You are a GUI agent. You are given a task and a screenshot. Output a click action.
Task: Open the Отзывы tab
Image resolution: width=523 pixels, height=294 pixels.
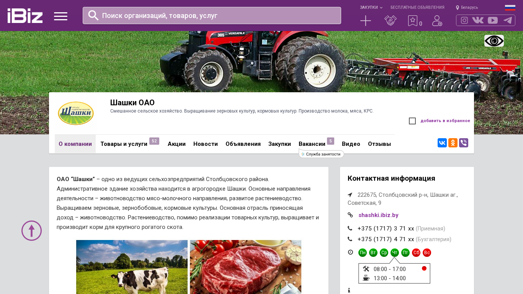(379, 144)
